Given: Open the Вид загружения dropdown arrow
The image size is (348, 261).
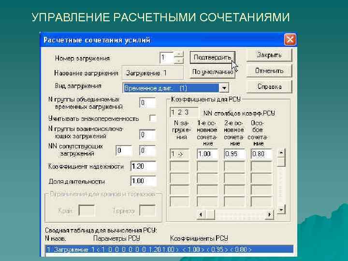Looking at the screenshot, I should tap(224, 88).
